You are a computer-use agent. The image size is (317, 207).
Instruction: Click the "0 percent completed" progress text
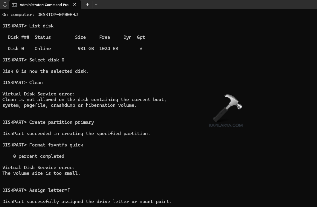pyautogui.click(x=39, y=156)
